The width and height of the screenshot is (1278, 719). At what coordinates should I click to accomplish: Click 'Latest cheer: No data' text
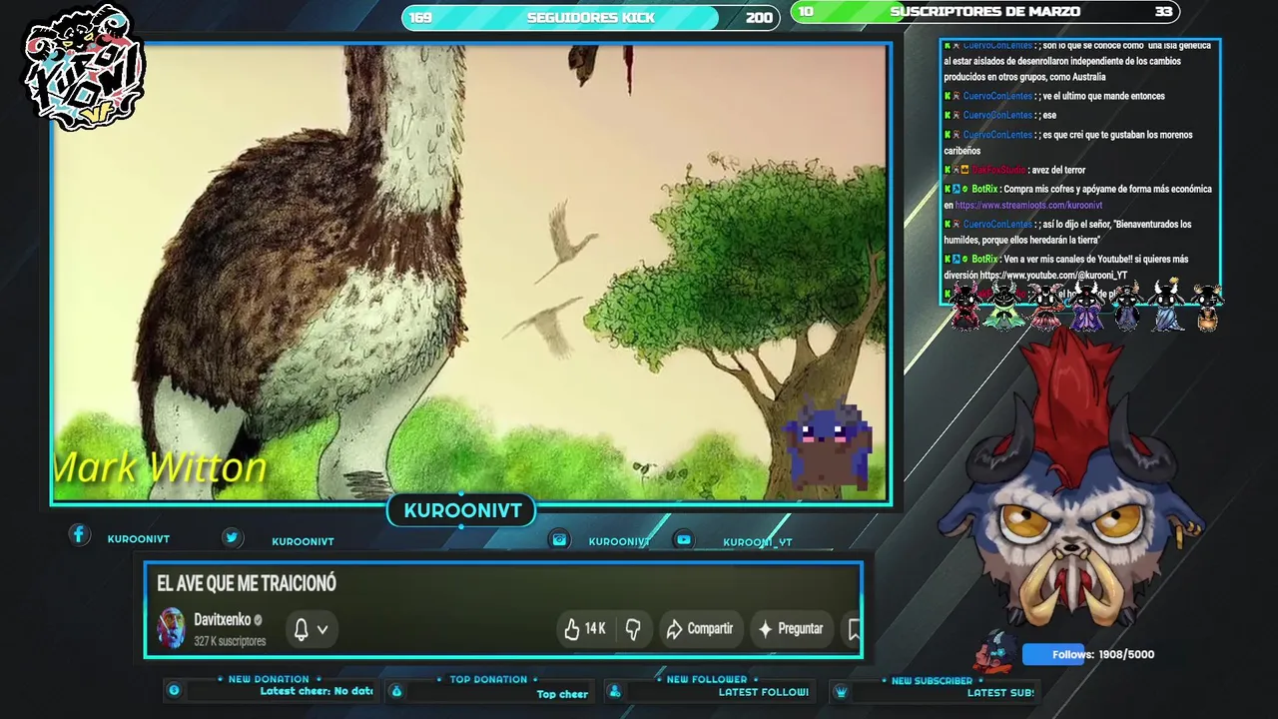pyautogui.click(x=317, y=691)
